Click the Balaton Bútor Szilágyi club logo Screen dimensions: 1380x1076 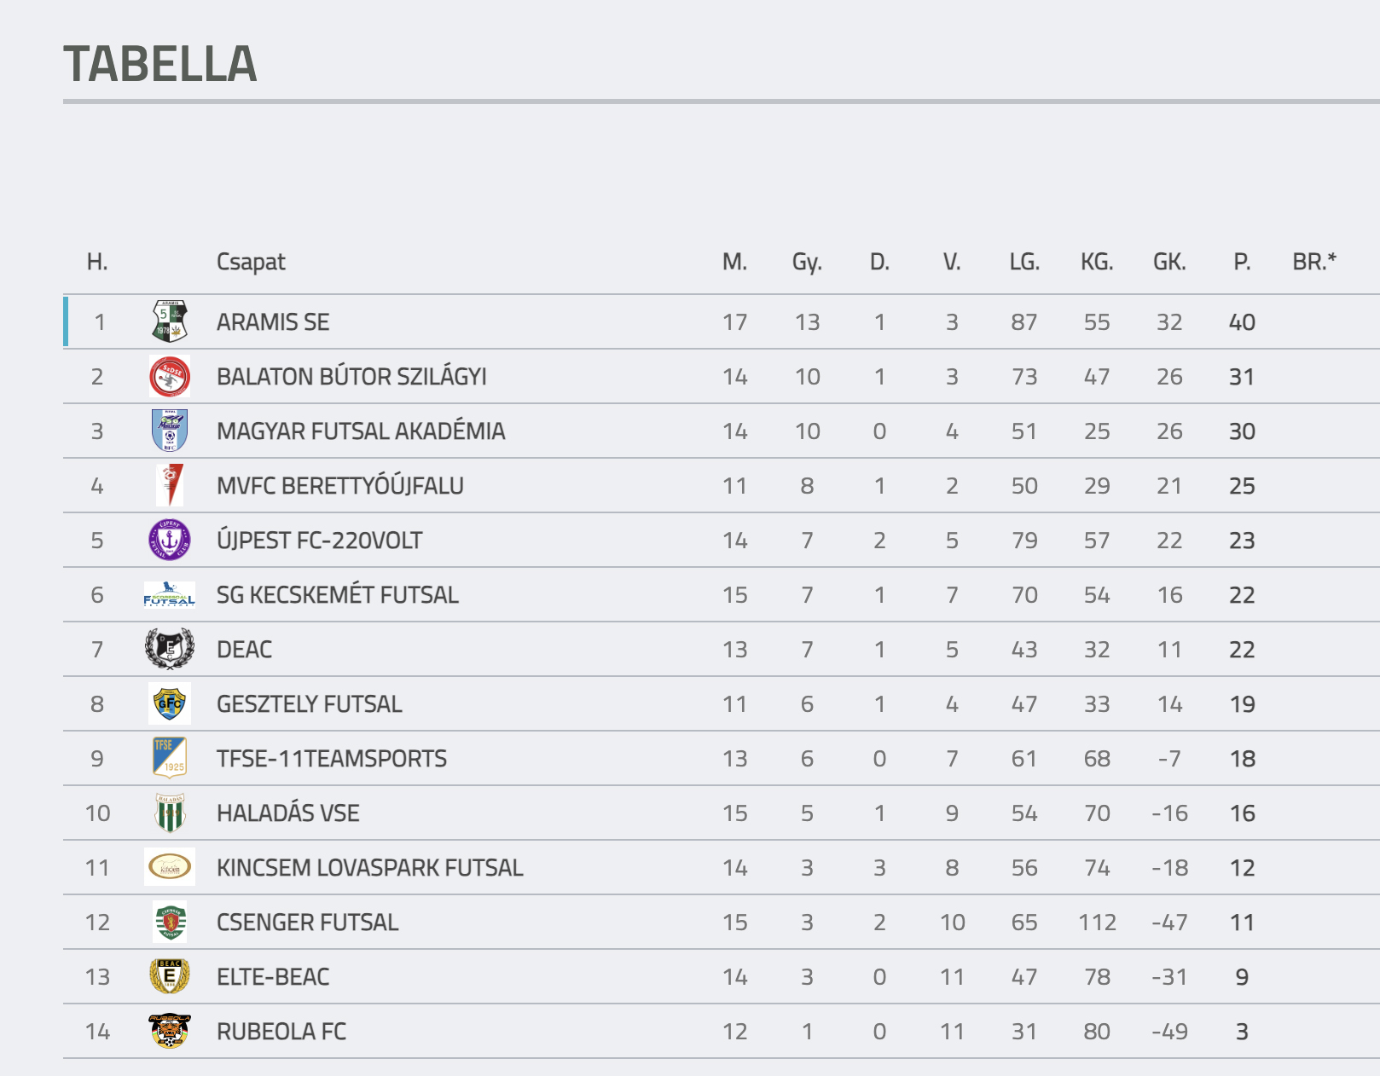(x=169, y=376)
